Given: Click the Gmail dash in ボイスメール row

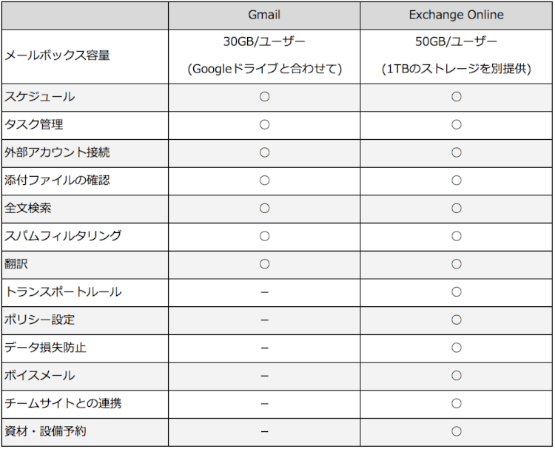Looking at the screenshot, I should coord(264,376).
